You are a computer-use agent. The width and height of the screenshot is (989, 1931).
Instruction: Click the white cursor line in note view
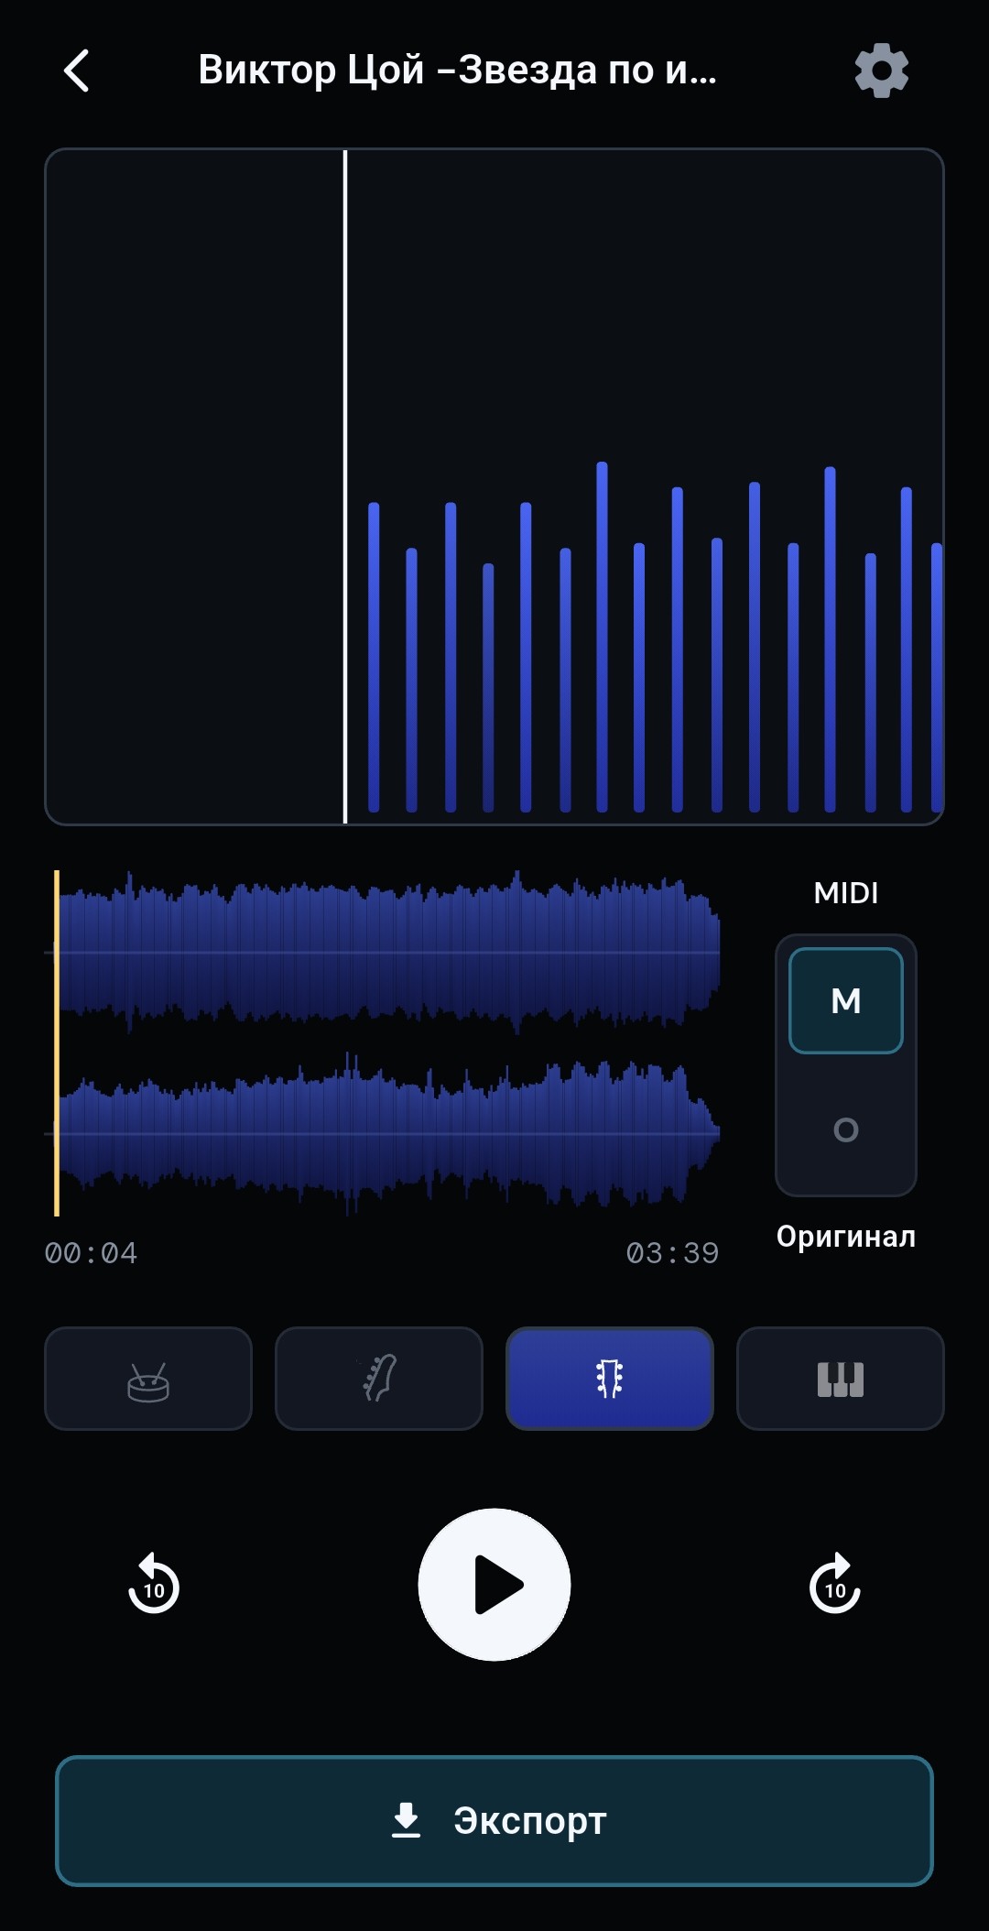tap(345, 486)
